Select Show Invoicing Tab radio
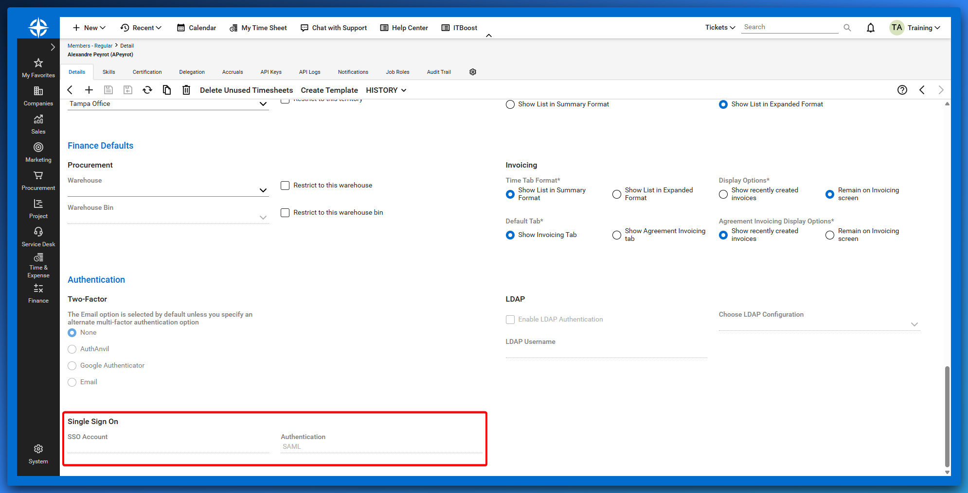The width and height of the screenshot is (968, 493). (510, 235)
